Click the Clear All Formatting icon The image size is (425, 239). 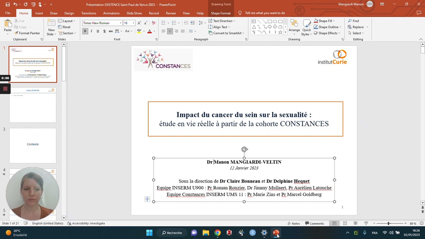[153, 23]
